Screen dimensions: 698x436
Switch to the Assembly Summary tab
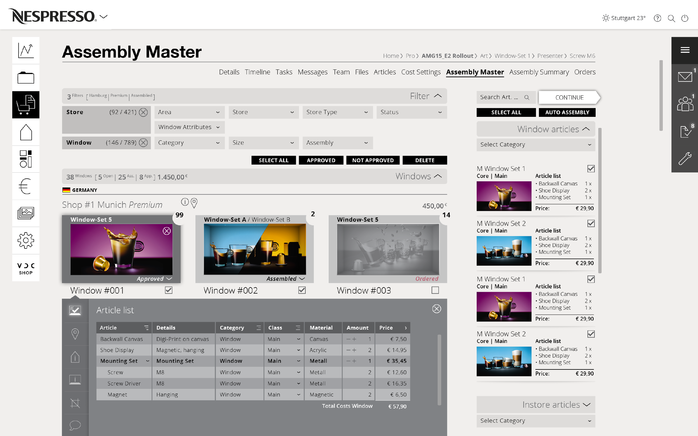[539, 72]
